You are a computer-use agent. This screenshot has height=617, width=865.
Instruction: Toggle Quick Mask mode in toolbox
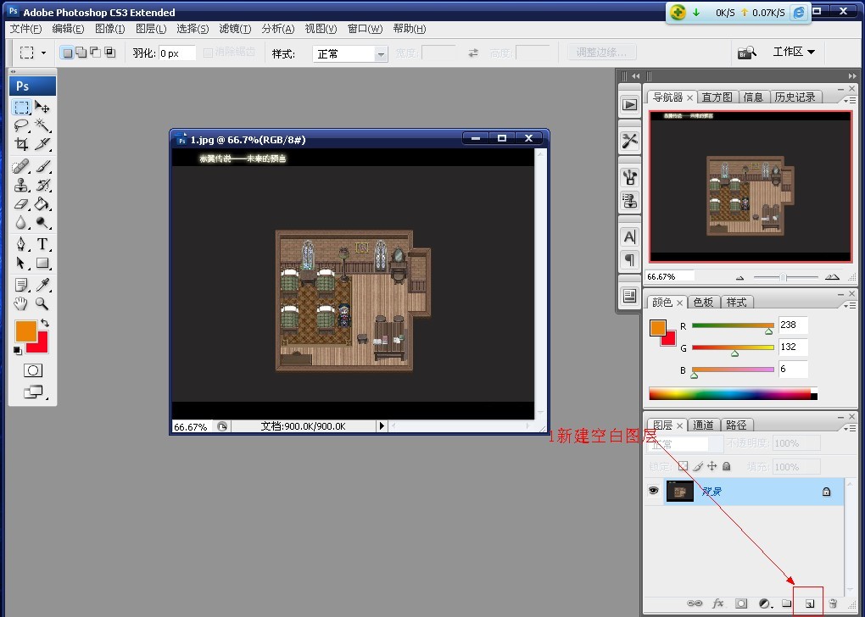33,370
